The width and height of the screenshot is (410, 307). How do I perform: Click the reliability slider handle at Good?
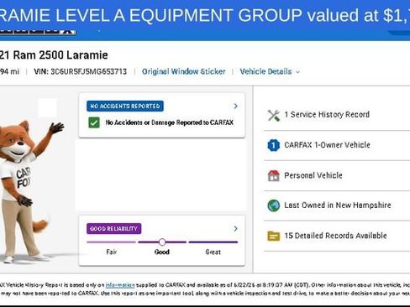pos(162,242)
